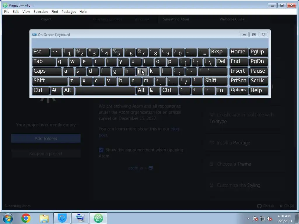Screen dimensions: 299x224
Task: Click the Enter arrow key on the keyboard
Action: (213, 71)
